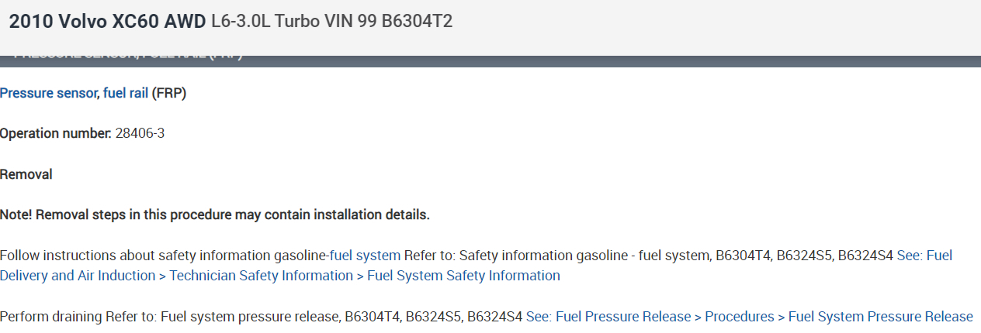Open the final blue "Fuel System Pressure Release" link
This screenshot has width=981, height=333.
pos(880,317)
